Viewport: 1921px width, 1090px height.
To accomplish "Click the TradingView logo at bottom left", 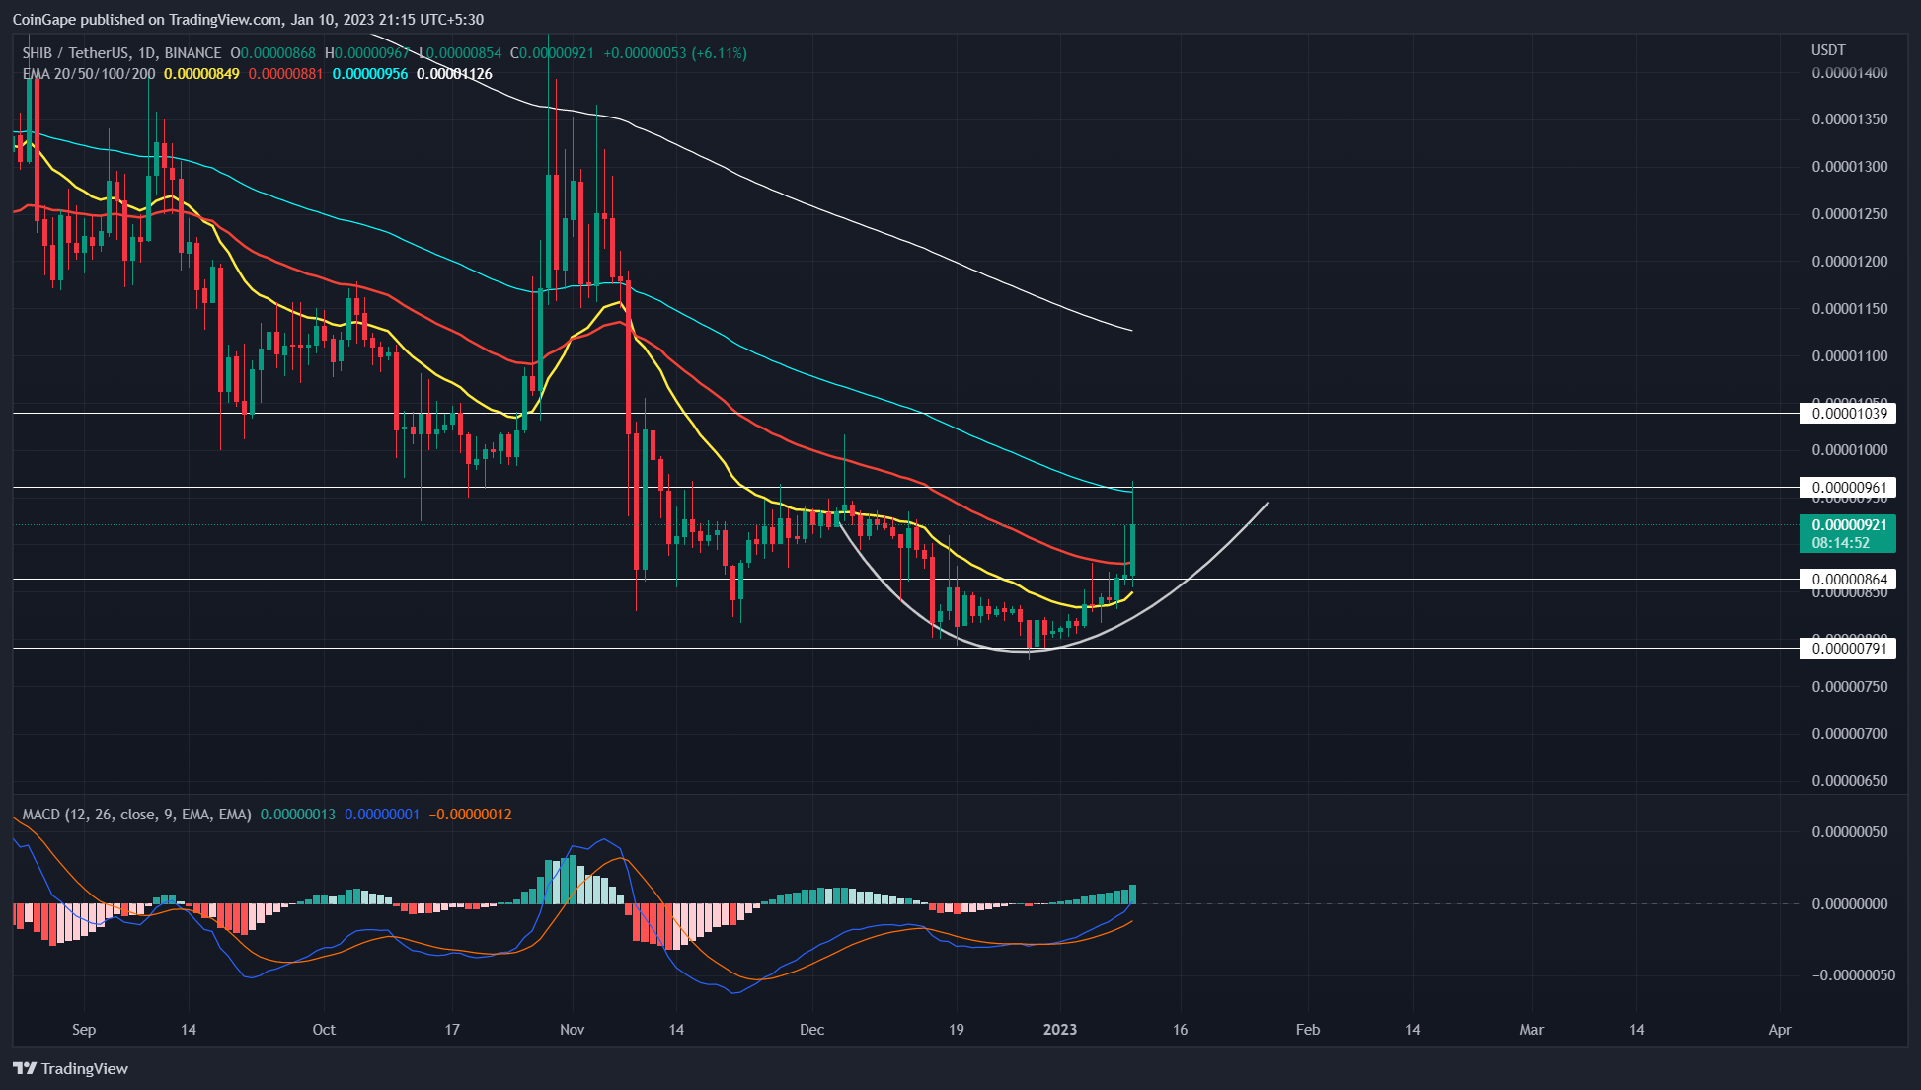I will pos(70,1068).
